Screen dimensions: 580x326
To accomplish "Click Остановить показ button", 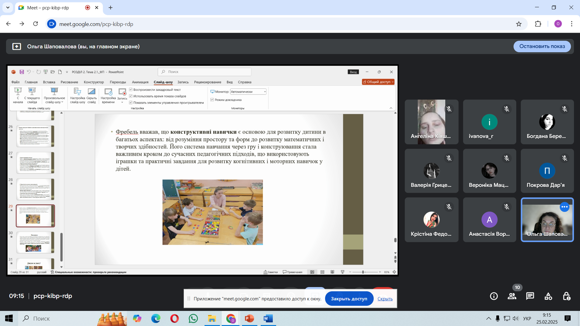I will (542, 46).
